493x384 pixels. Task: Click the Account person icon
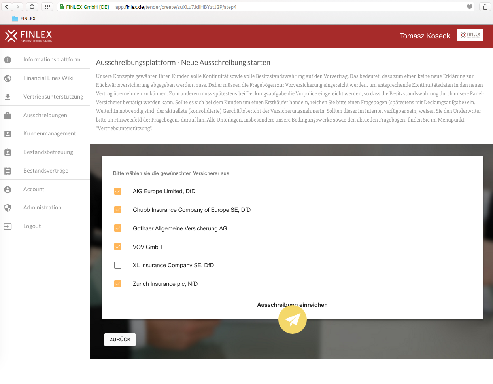(8, 190)
